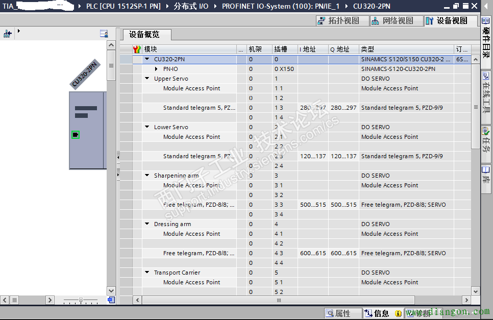Collapse the CU320-2PN module tree
Image resolution: width=493 pixels, height=320 pixels.
point(148,59)
